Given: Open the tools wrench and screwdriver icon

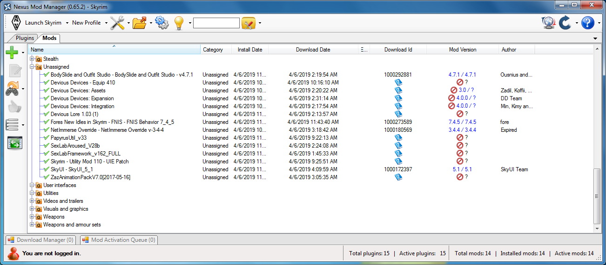Looking at the screenshot, I should coord(117,23).
